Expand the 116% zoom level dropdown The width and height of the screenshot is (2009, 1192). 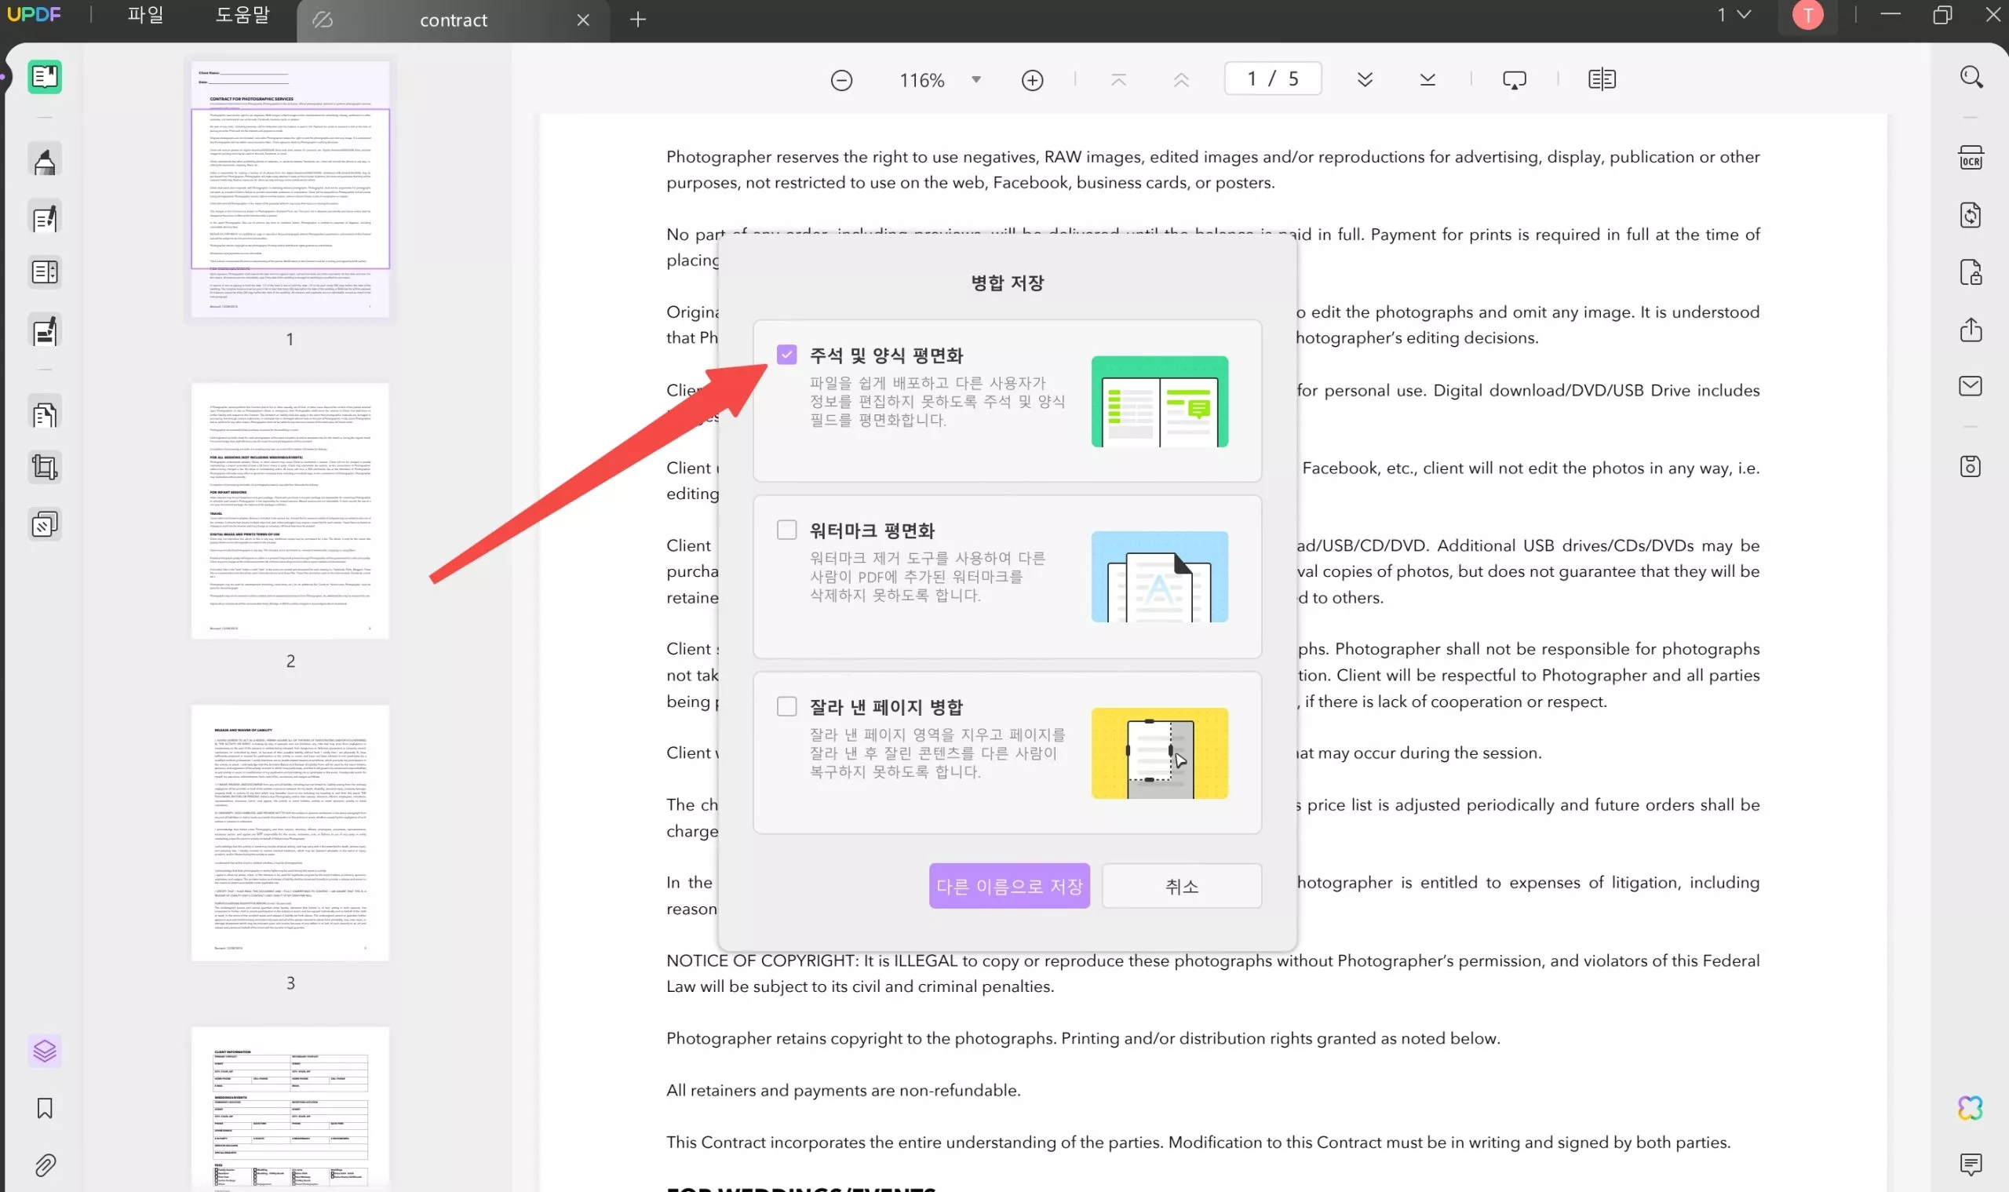(x=976, y=79)
